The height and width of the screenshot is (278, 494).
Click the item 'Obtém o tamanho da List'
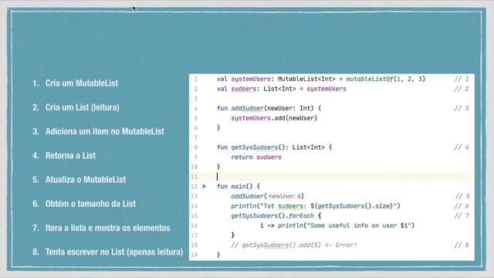point(90,204)
